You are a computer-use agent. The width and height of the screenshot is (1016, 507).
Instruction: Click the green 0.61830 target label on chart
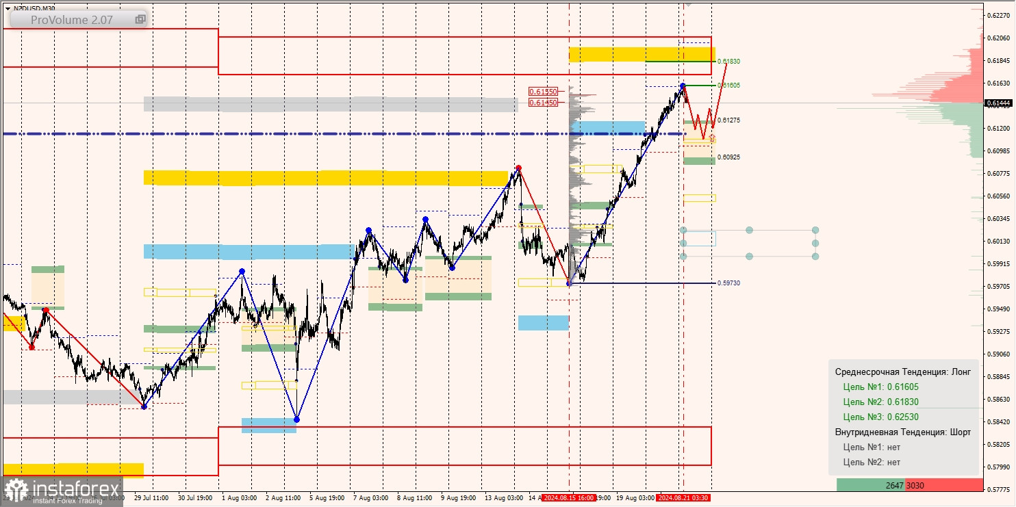point(729,62)
